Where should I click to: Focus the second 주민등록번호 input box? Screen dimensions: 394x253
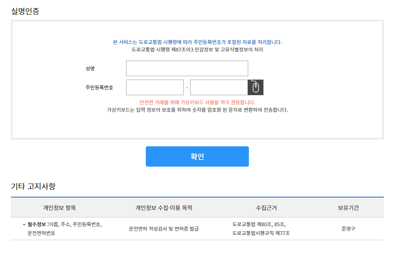coord(219,87)
